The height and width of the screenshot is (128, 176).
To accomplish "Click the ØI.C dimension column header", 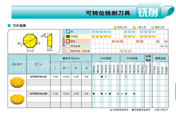I will tap(66, 68).
